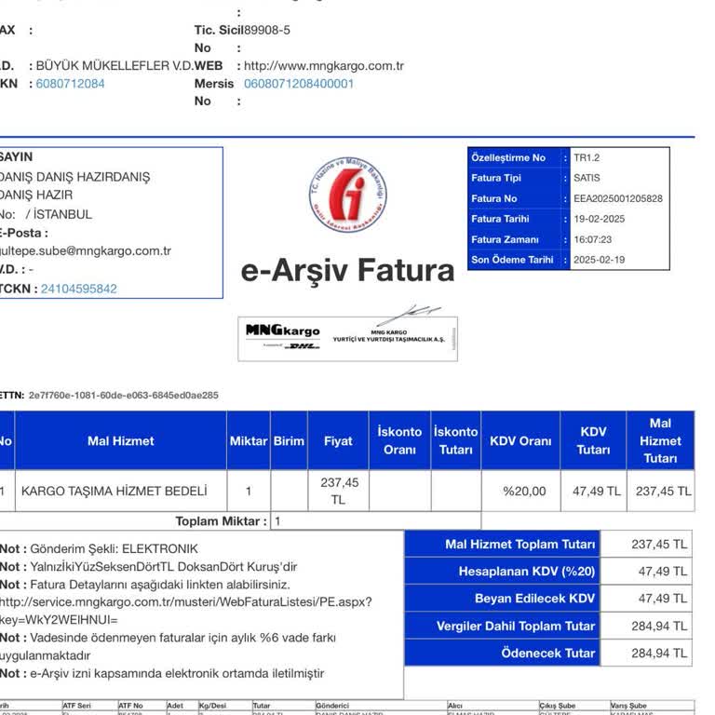Select the ETTN code 2e7f760e-1081-60de-e063-6845ed0ae285
The width and height of the screenshot is (715, 715).
(x=124, y=396)
